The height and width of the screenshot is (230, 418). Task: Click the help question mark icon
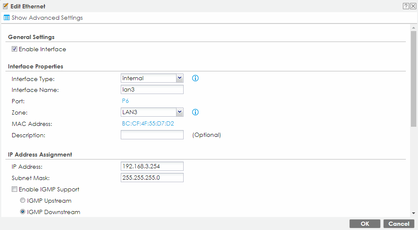pyautogui.click(x=406, y=6)
